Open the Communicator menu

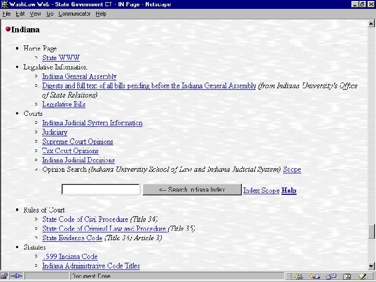pyautogui.click(x=74, y=14)
